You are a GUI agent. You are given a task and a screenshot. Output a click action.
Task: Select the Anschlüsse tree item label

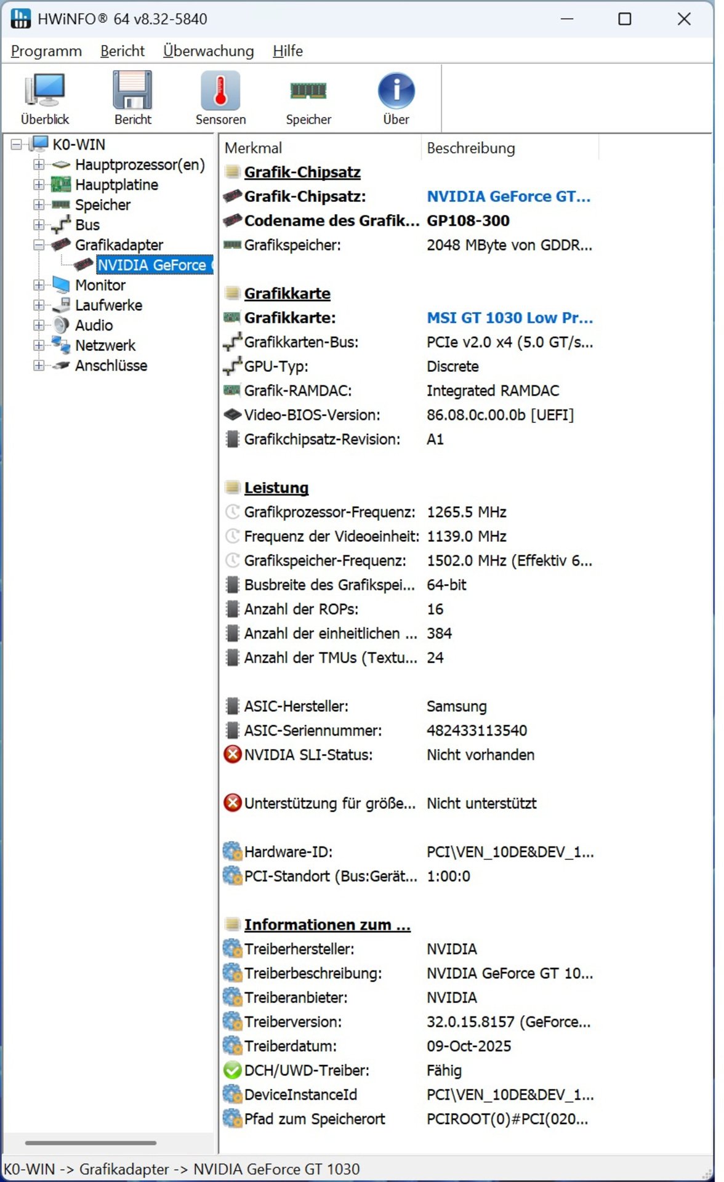(111, 366)
